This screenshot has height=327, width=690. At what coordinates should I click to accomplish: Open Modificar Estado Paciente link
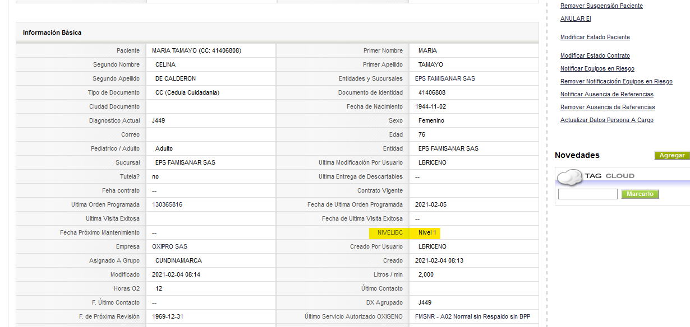(x=595, y=37)
